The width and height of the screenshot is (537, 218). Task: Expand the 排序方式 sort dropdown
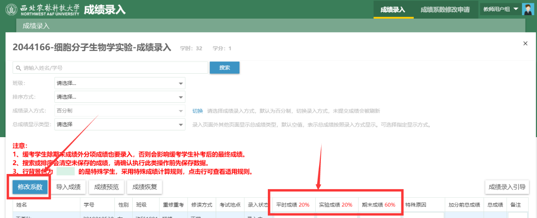click(x=120, y=97)
